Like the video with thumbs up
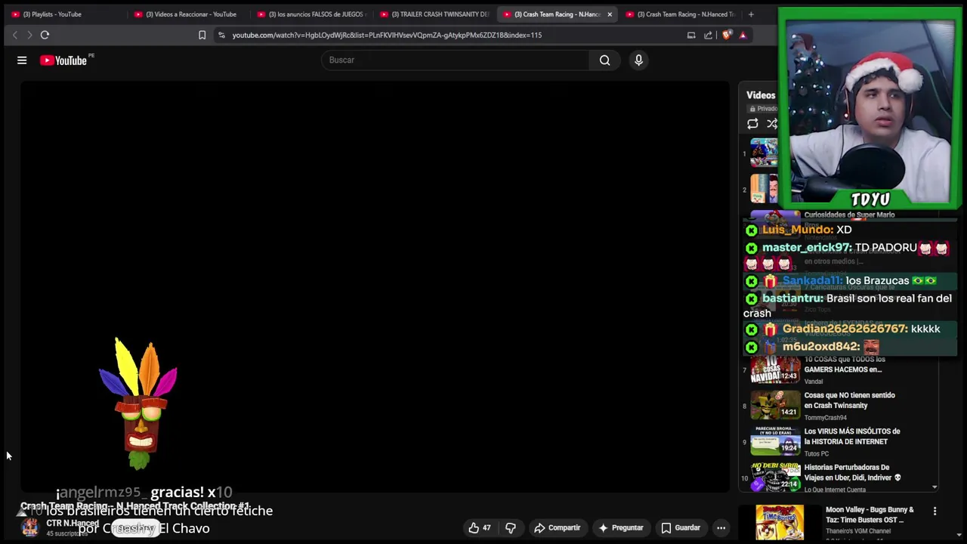The image size is (967, 544). point(480,528)
